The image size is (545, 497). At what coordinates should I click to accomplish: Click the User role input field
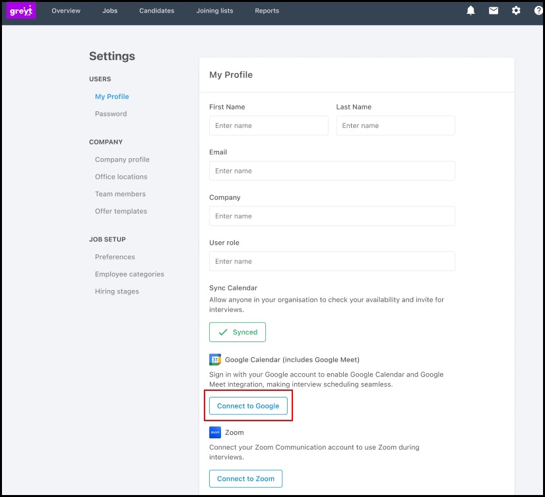tap(332, 261)
